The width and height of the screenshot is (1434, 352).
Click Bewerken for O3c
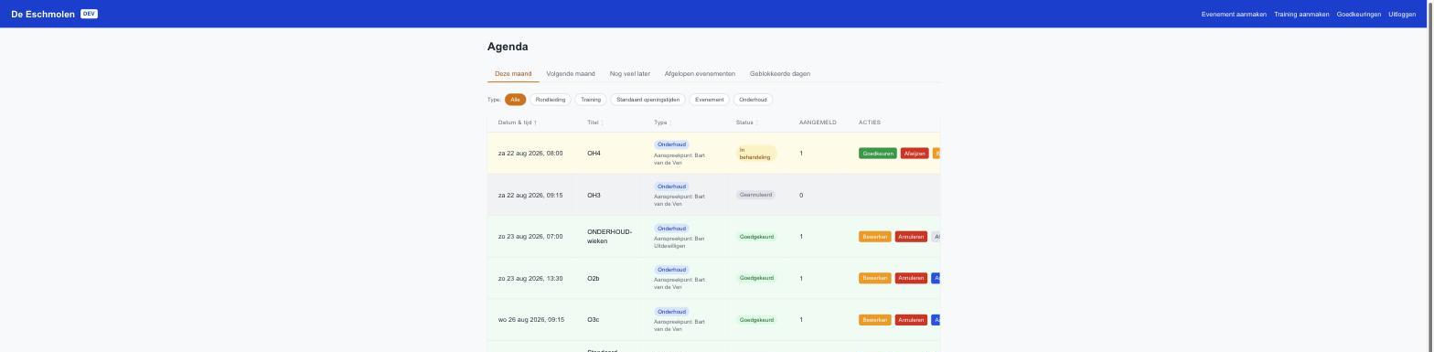875,320
